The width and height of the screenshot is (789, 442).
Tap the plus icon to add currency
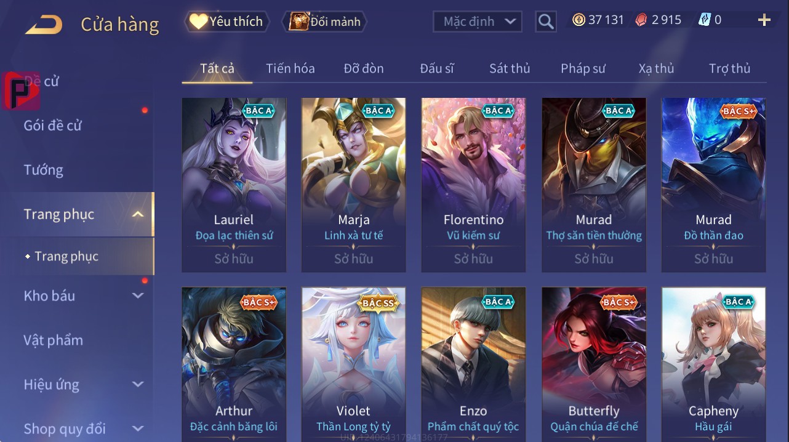[764, 20]
